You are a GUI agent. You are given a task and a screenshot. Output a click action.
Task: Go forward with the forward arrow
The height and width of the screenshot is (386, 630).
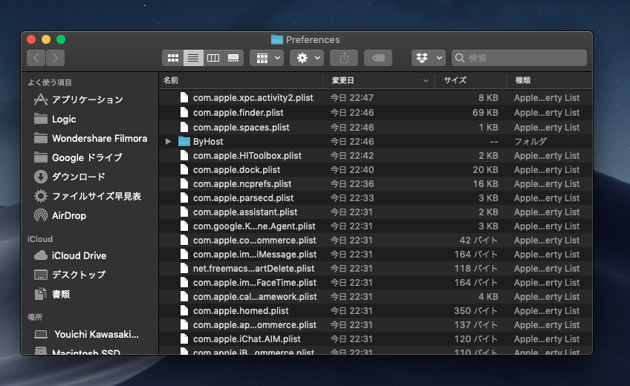point(55,58)
